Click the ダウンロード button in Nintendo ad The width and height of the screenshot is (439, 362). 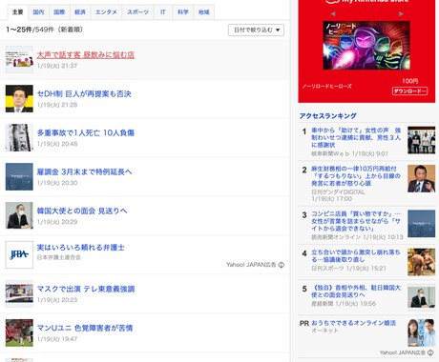tap(409, 91)
